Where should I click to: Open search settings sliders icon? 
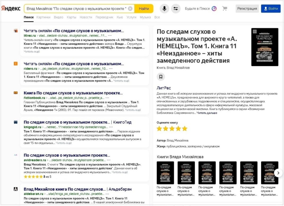coord(176,8)
